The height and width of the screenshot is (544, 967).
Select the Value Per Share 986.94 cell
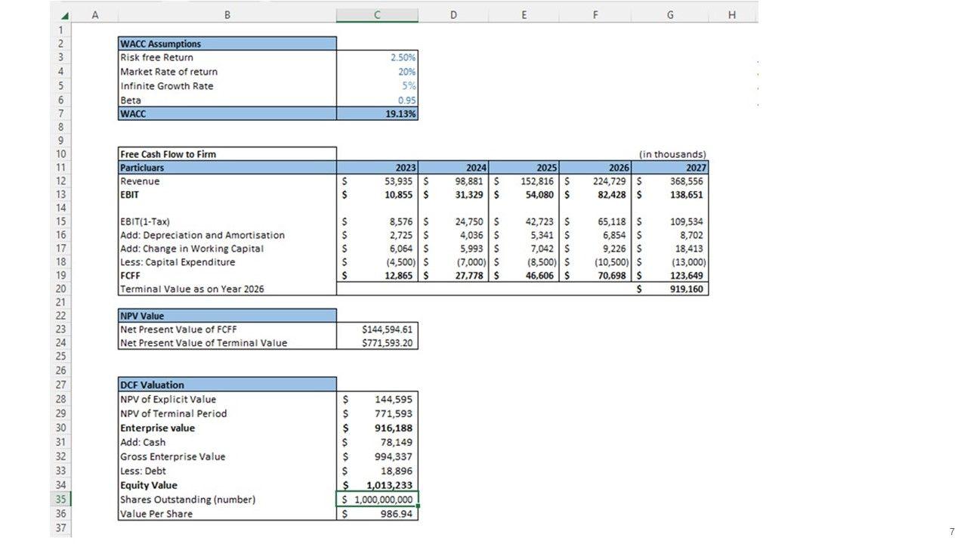[x=376, y=514]
